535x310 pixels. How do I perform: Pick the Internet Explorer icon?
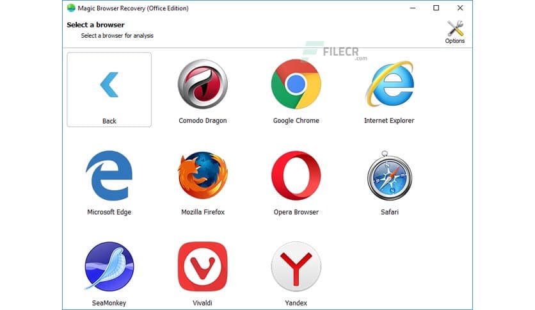pos(389,84)
